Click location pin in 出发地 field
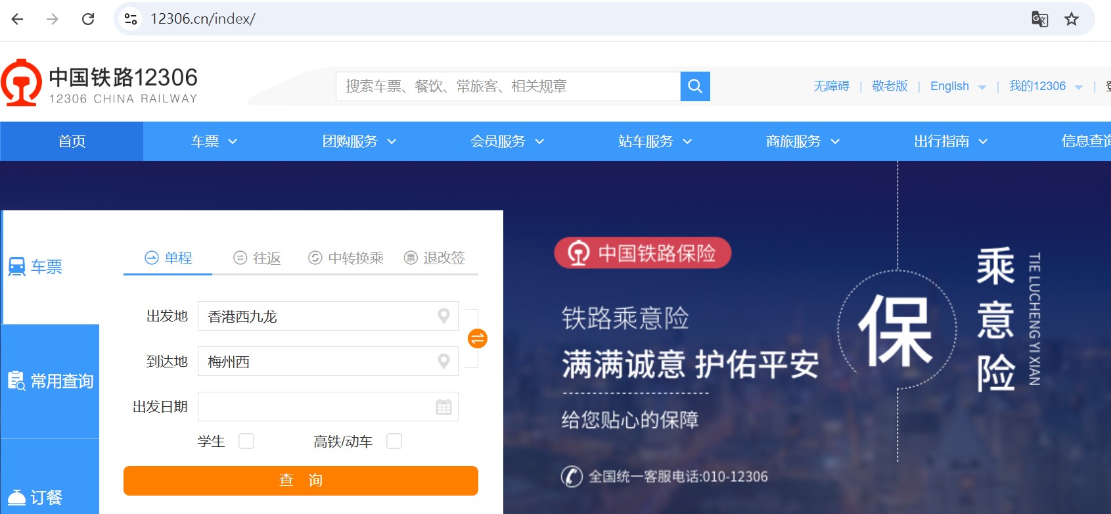The image size is (1111, 514). tap(443, 316)
